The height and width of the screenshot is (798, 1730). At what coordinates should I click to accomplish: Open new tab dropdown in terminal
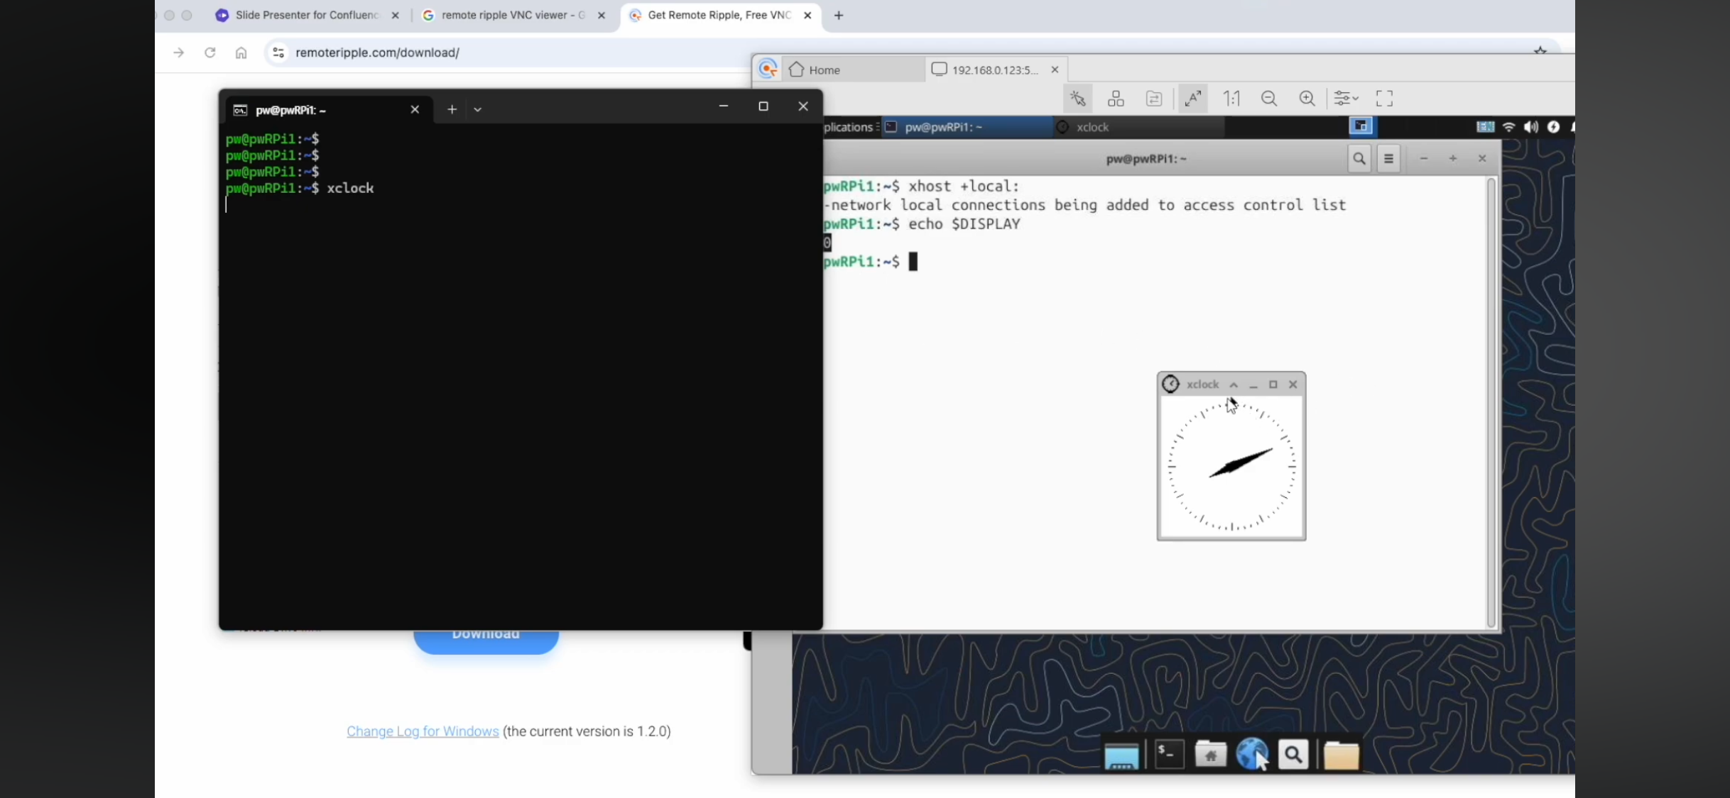[x=477, y=109]
